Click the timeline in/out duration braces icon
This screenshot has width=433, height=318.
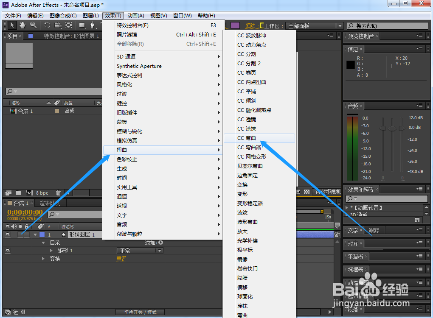[23, 312]
